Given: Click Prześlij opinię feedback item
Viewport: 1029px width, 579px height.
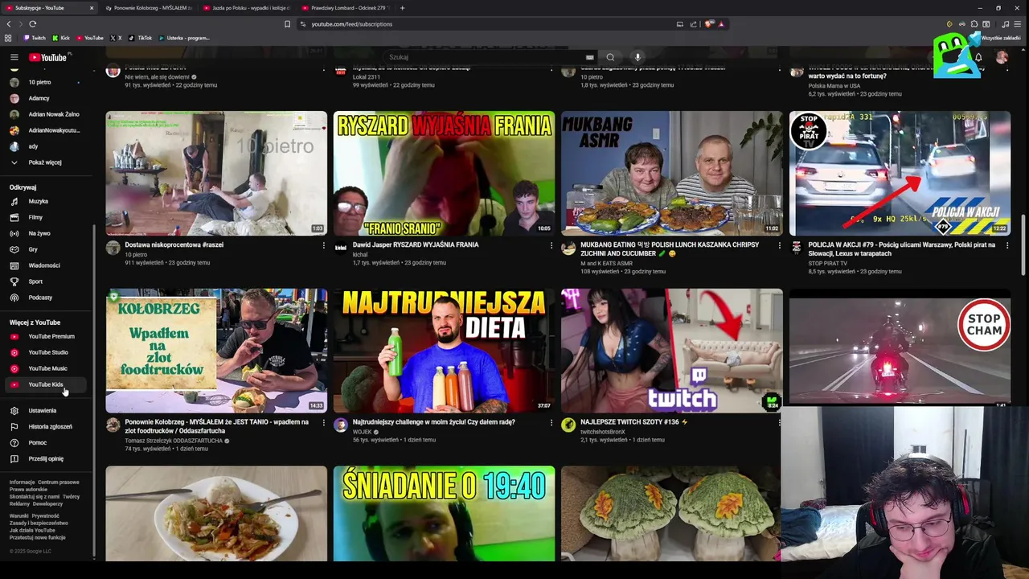Looking at the screenshot, I should (46, 458).
